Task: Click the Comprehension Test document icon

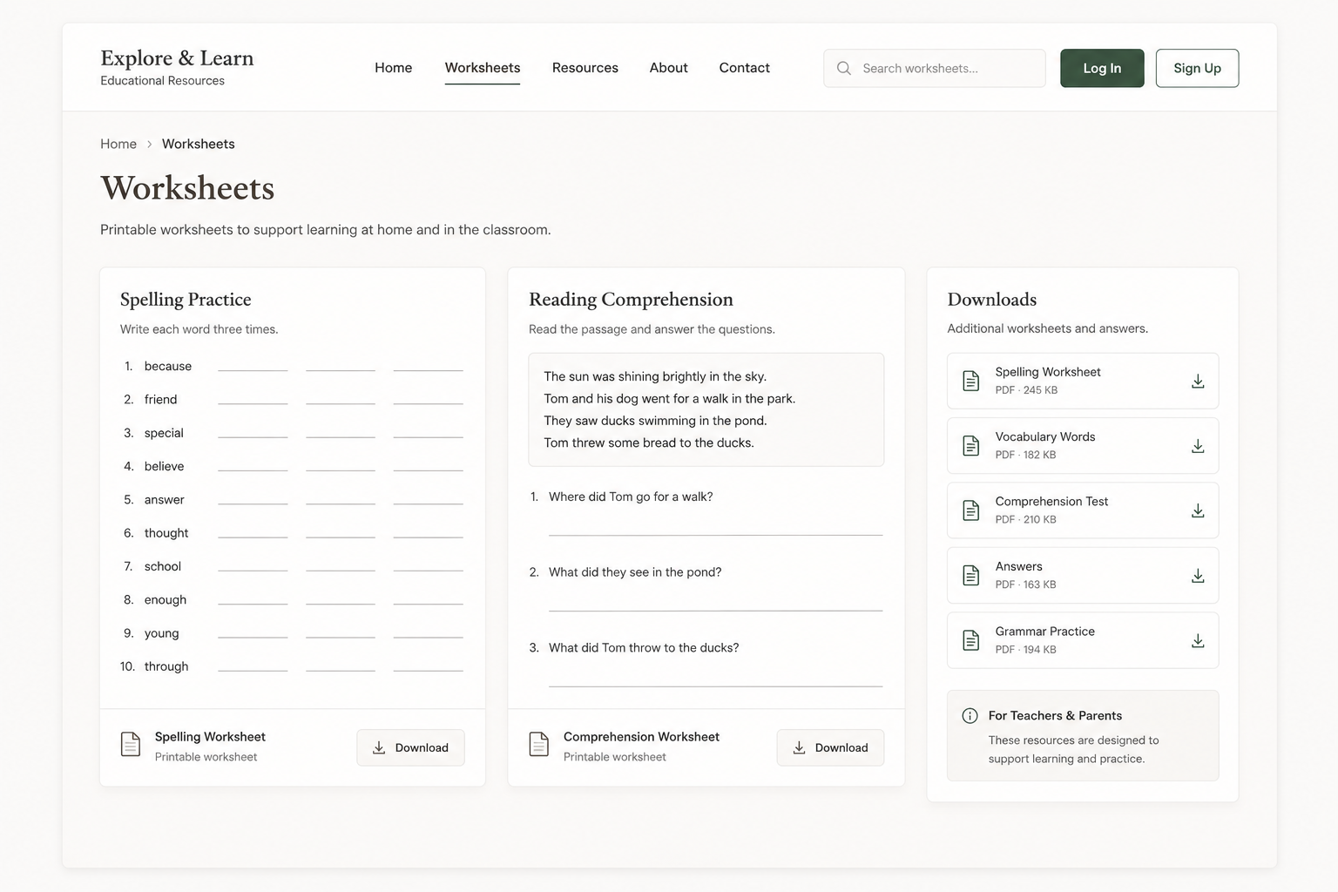Action: pos(970,510)
